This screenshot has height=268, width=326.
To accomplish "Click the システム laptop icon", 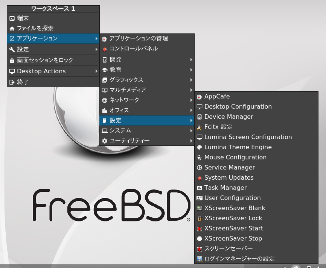I will tap(105, 131).
